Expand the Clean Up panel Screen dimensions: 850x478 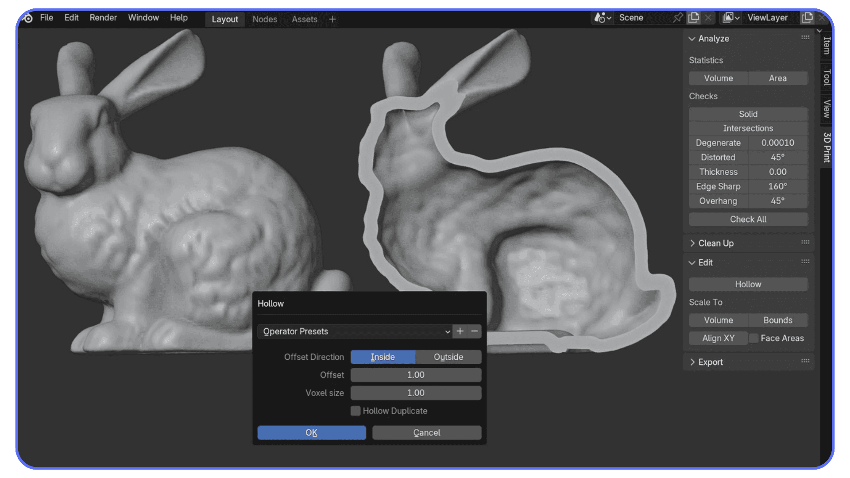click(692, 243)
